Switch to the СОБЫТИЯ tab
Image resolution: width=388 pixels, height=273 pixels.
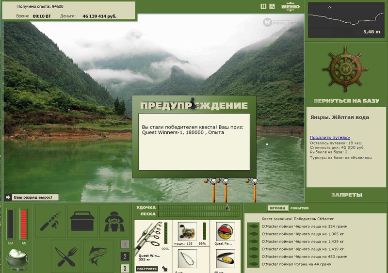click(x=299, y=208)
